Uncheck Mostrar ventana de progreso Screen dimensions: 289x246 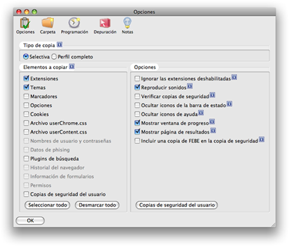coord(137,123)
